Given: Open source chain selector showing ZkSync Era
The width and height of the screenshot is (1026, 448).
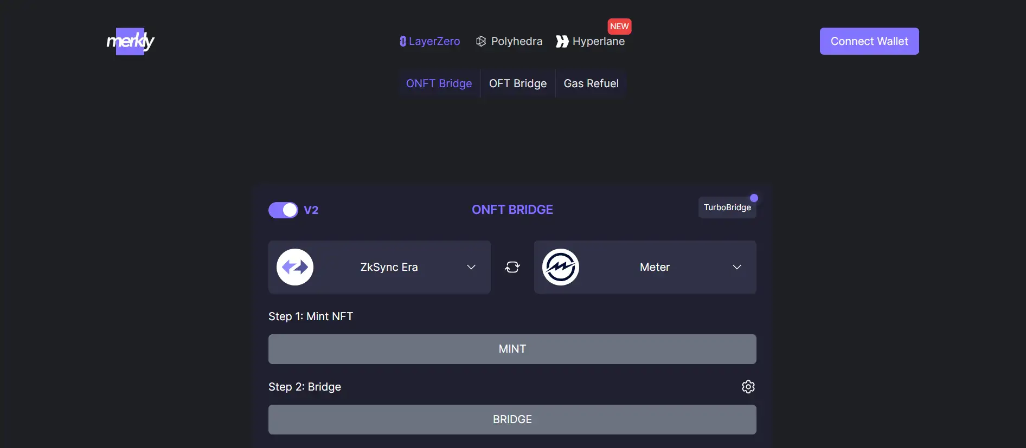Looking at the screenshot, I should 389,267.
